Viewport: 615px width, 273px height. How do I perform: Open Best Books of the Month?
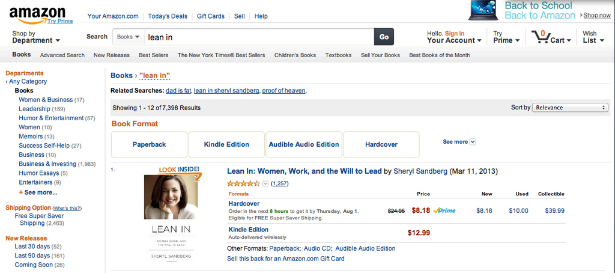(x=439, y=55)
